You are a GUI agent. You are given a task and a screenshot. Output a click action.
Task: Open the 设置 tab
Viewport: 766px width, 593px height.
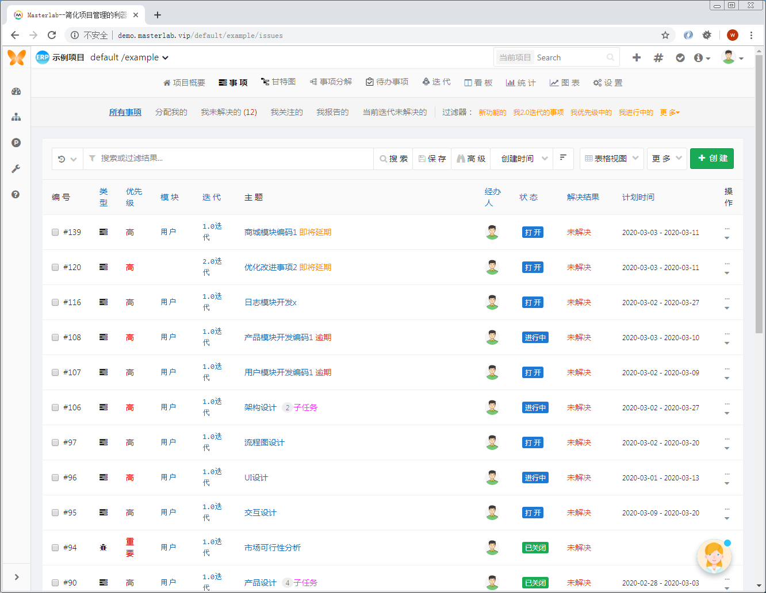(608, 83)
